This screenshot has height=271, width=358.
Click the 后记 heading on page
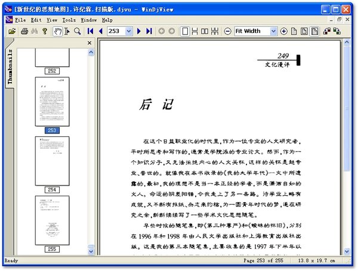[x=156, y=105]
